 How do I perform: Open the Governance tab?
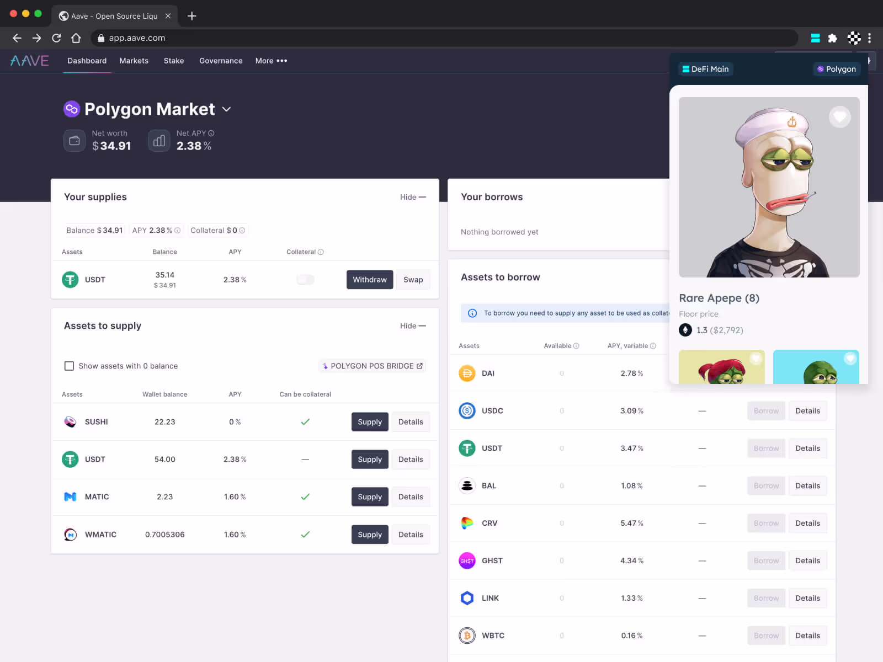click(x=221, y=61)
